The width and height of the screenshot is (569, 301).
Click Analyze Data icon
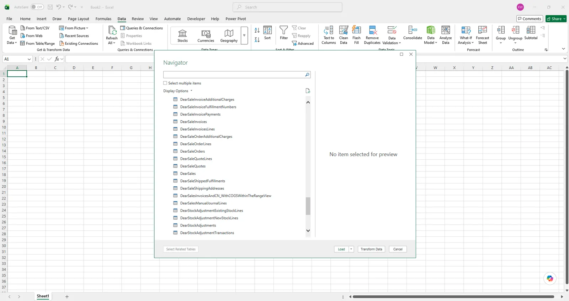click(x=446, y=30)
